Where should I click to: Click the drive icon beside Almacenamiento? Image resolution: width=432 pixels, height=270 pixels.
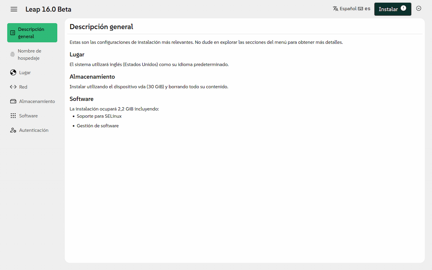13,101
